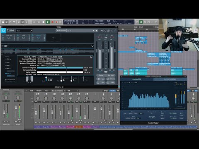Image resolution: width=199 pixels, height=149 pixels.
Task: Click the Bypass button in Ozone
Action: [x=101, y=75]
